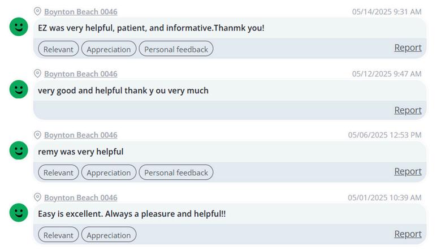Click the smiley icon on the May 12 review

click(19, 89)
